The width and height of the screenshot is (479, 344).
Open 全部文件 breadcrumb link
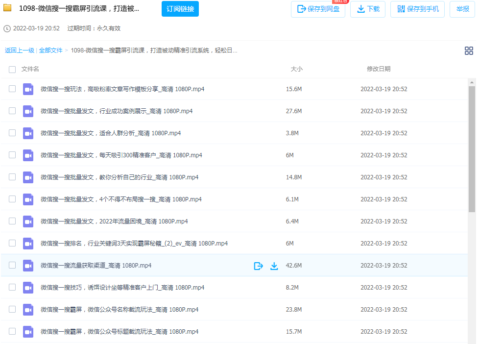(x=50, y=50)
